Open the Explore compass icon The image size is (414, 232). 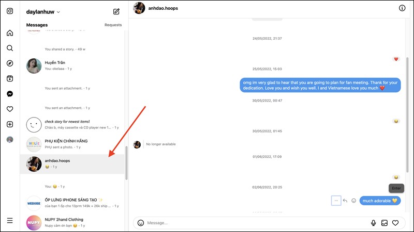click(10, 63)
